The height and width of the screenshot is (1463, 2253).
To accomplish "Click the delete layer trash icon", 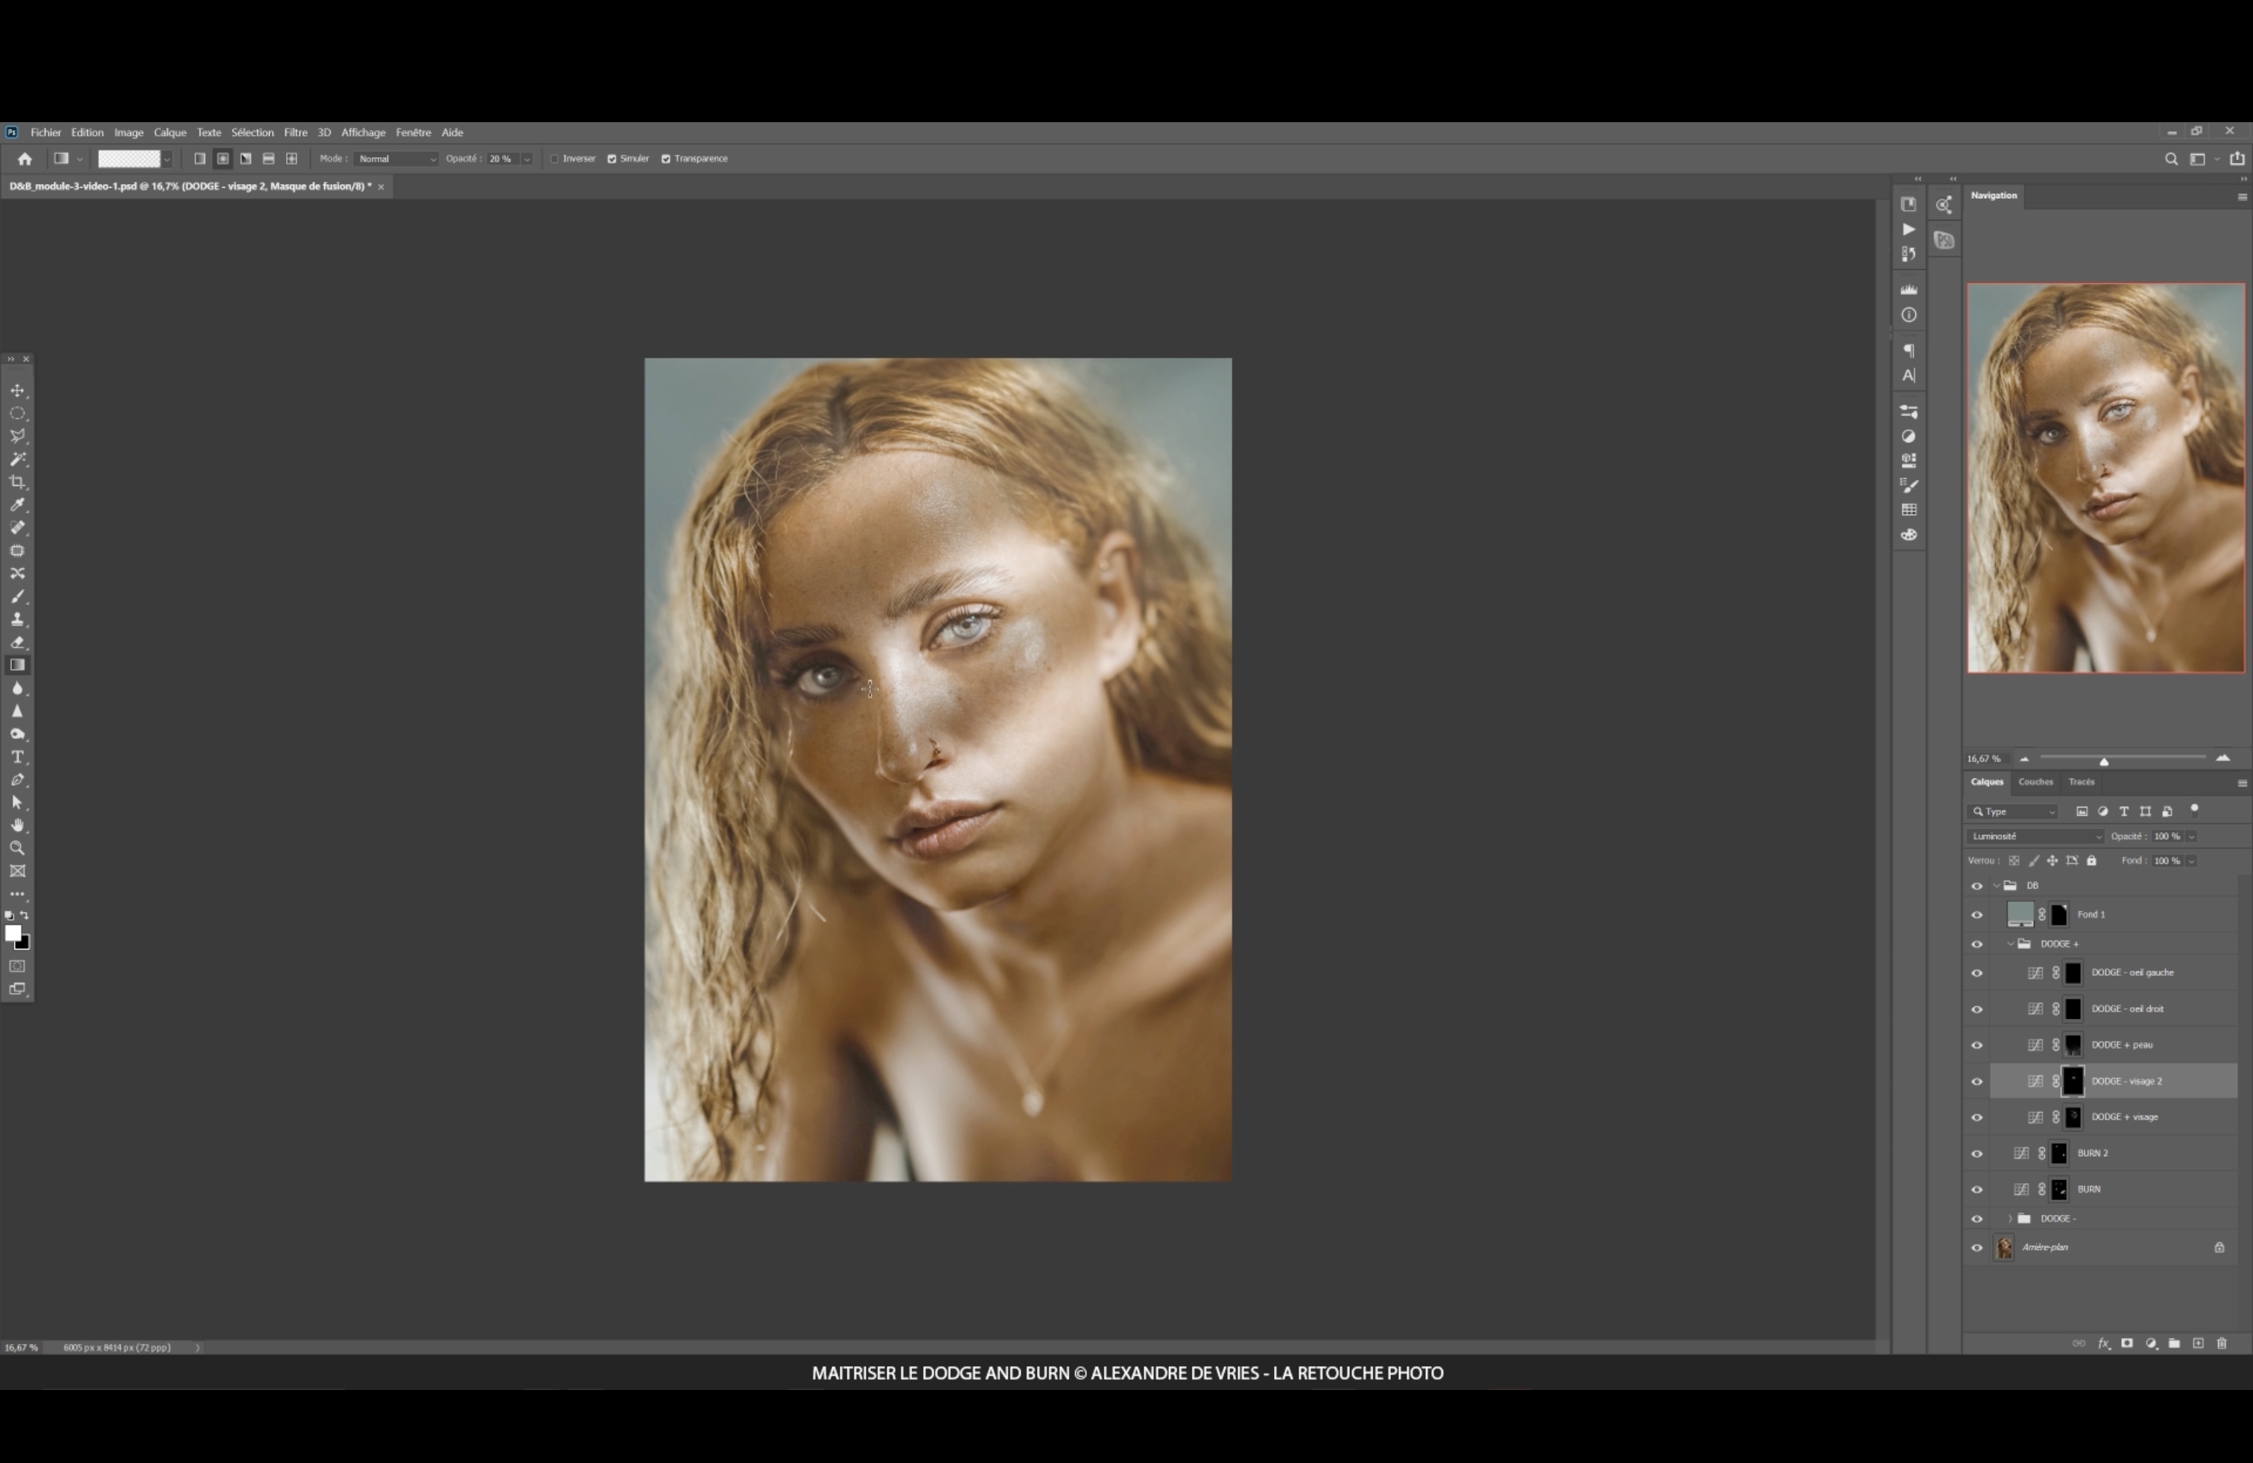I will click(x=2222, y=1343).
